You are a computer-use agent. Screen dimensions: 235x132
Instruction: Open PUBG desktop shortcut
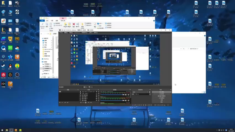[17, 40]
